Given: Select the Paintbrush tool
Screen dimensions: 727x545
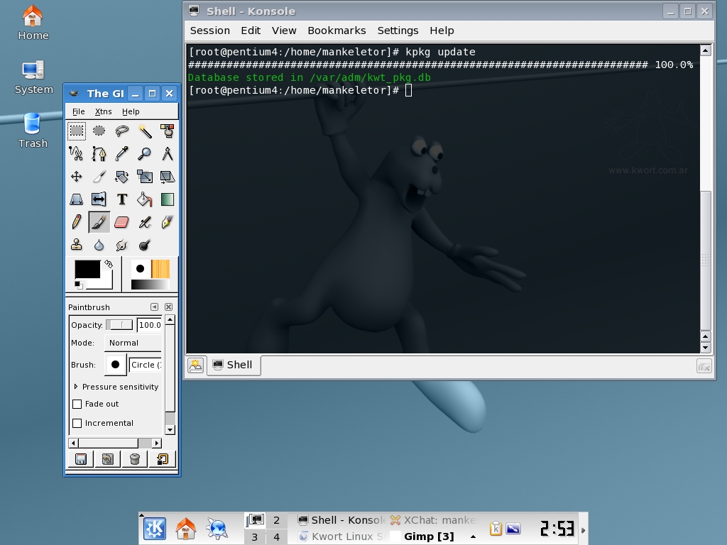Looking at the screenshot, I should [x=99, y=222].
